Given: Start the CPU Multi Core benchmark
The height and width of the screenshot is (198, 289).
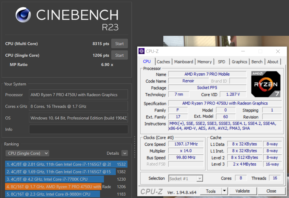Looking at the screenshot, I should click(x=119, y=44).
